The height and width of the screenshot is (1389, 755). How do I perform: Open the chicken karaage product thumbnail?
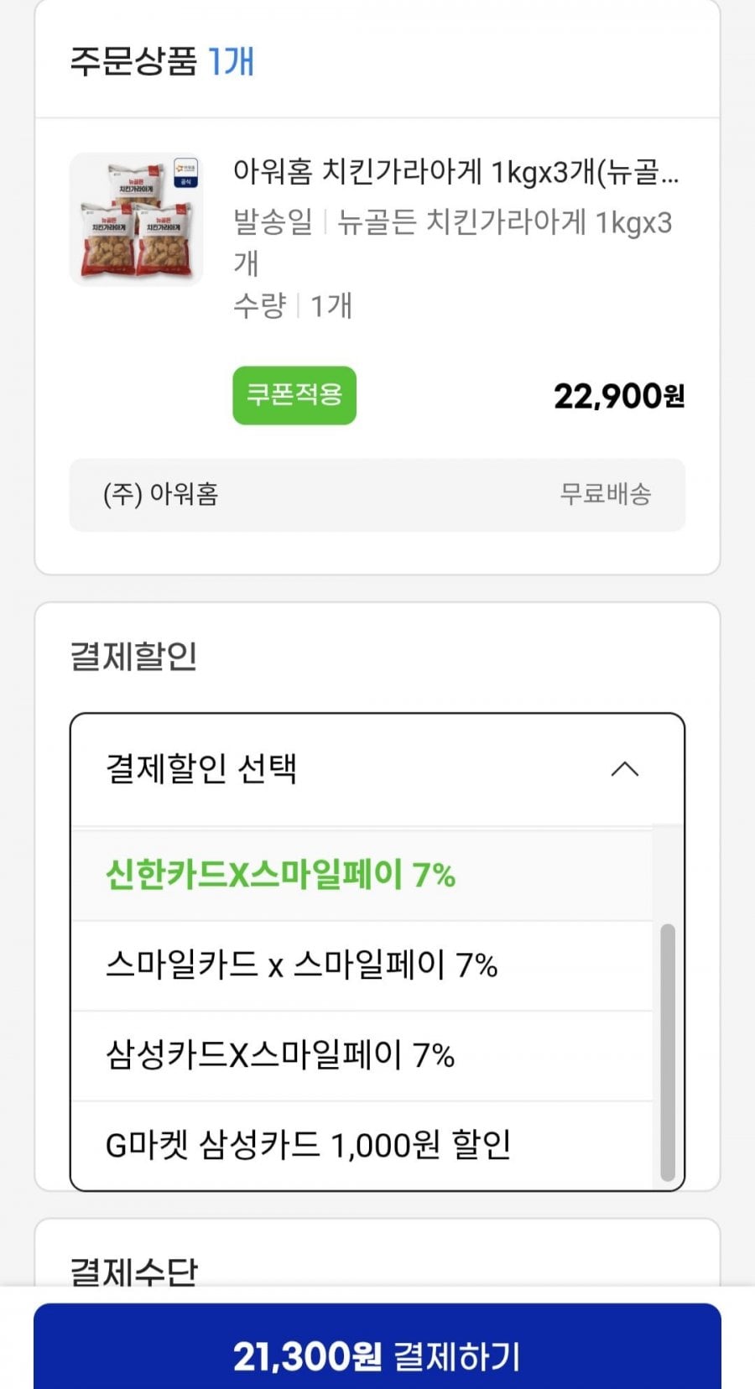[x=137, y=220]
